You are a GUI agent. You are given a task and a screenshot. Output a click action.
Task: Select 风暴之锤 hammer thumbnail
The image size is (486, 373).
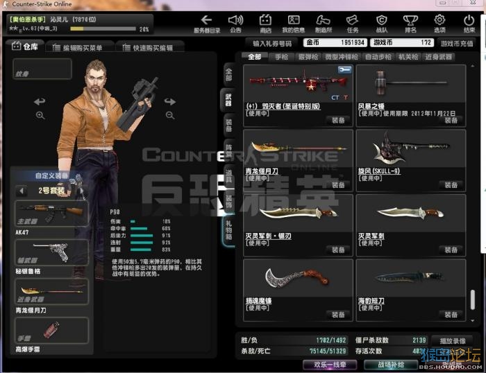pyautogui.click(x=411, y=84)
